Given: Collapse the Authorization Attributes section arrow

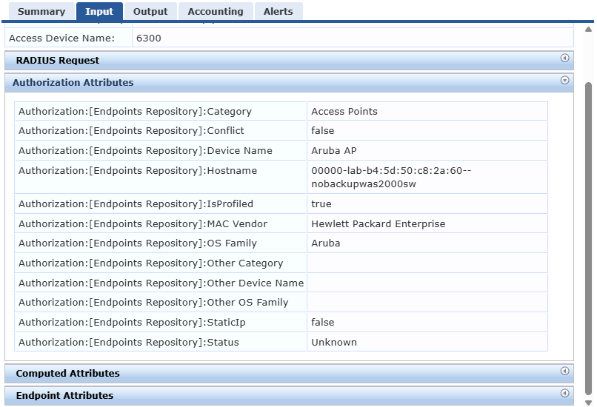Looking at the screenshot, I should [564, 80].
